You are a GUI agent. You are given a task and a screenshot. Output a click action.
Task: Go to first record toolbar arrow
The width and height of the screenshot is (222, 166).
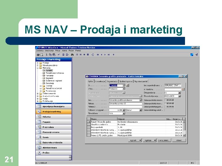[x=98, y=55]
